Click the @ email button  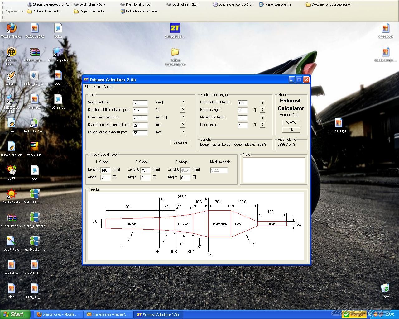click(x=291, y=130)
